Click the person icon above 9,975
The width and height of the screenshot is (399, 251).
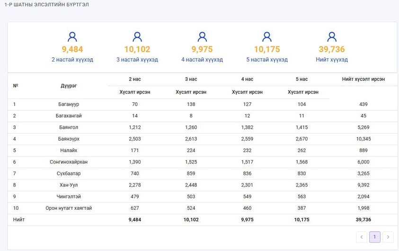(202, 37)
